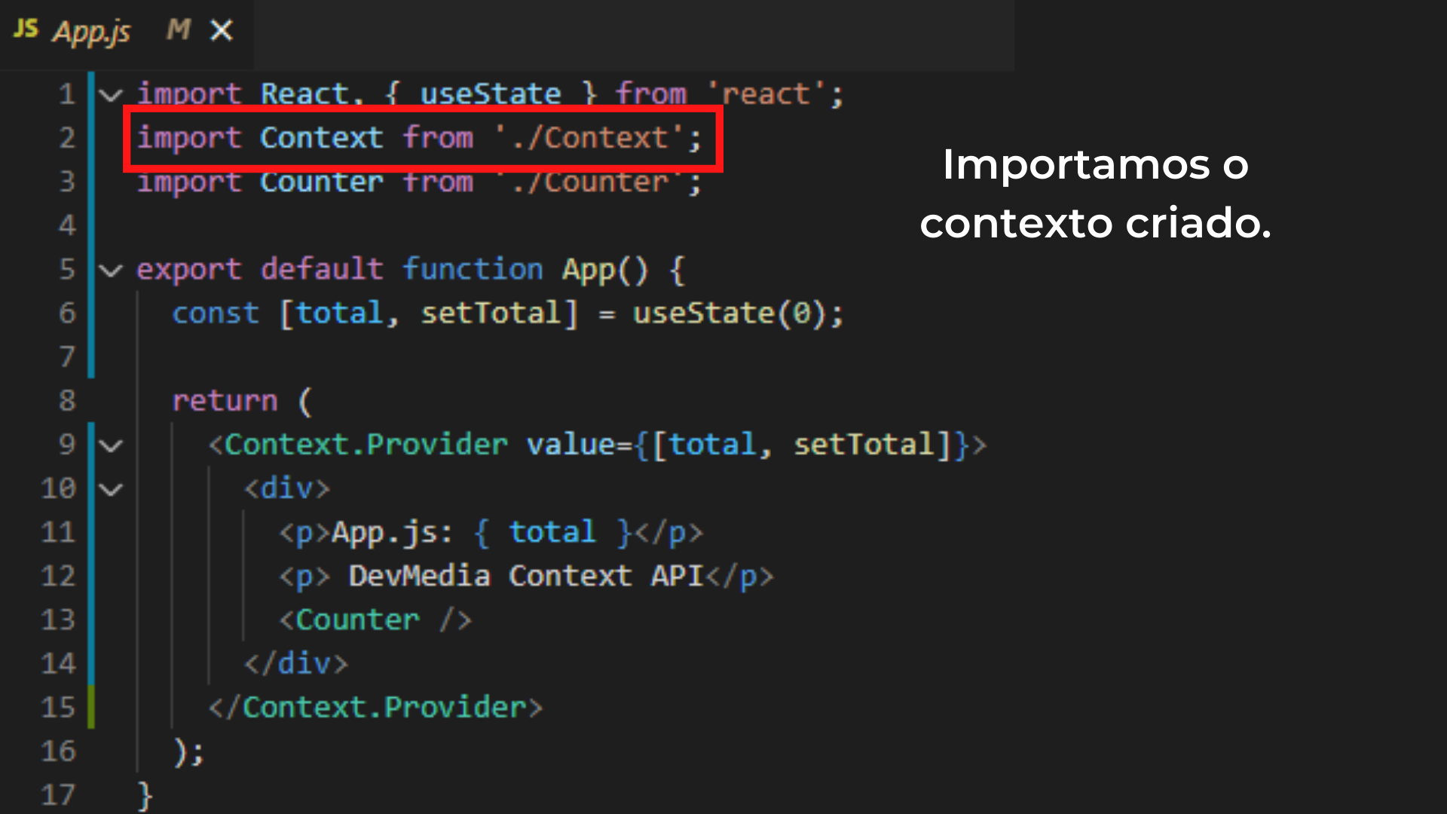Viewport: 1447px width, 814px height.
Task: Click the M modified indicator on tab
Action: pos(178,30)
